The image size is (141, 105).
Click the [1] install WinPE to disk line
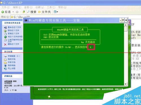pyautogui.click(x=67, y=35)
